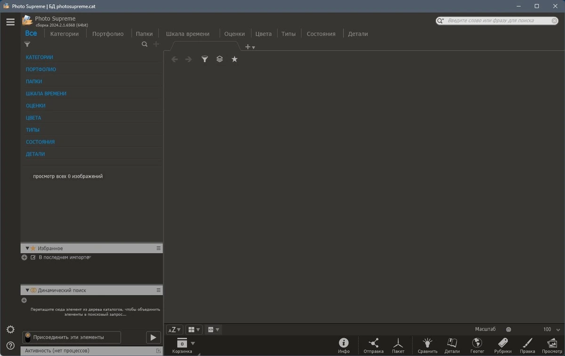
Task: Collapse the Избранное section triangle
Action: 27,248
